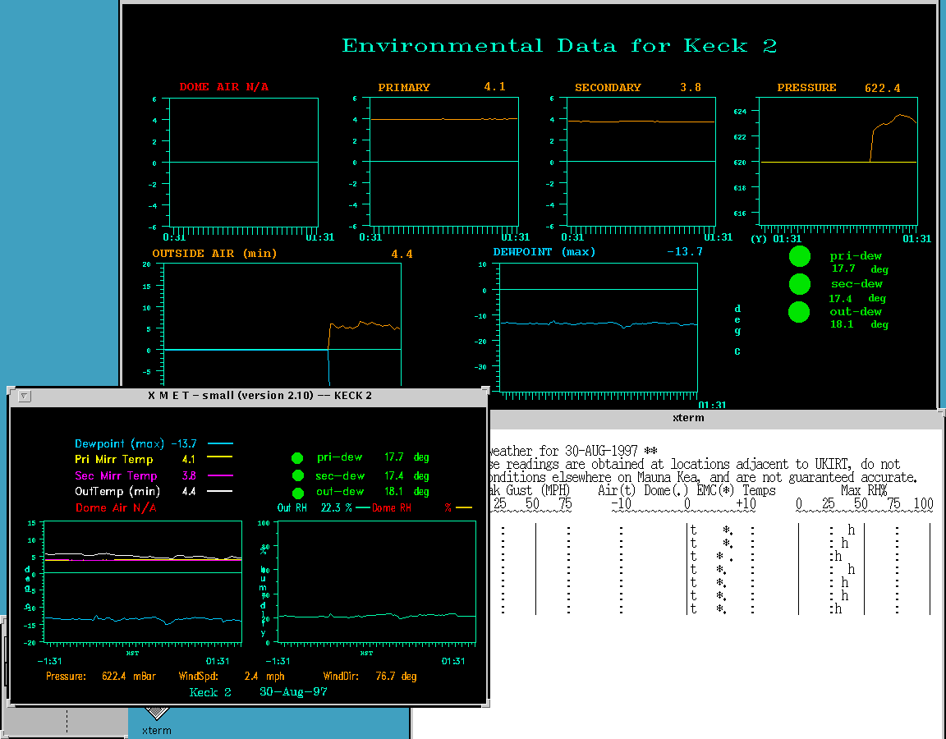
Task: Click the pri-dew green dot in XMET small window
Action: pos(297,458)
